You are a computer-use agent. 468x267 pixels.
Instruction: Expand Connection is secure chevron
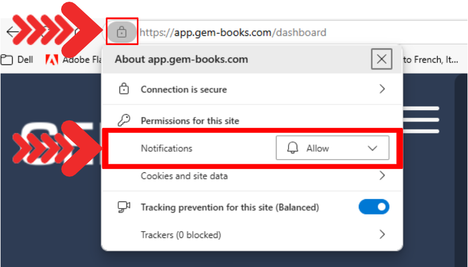[x=382, y=90]
